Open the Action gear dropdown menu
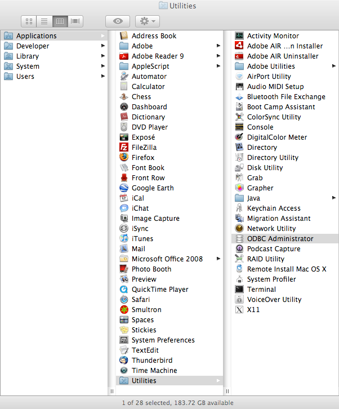Screen dimensions: 339x409 tap(148, 21)
